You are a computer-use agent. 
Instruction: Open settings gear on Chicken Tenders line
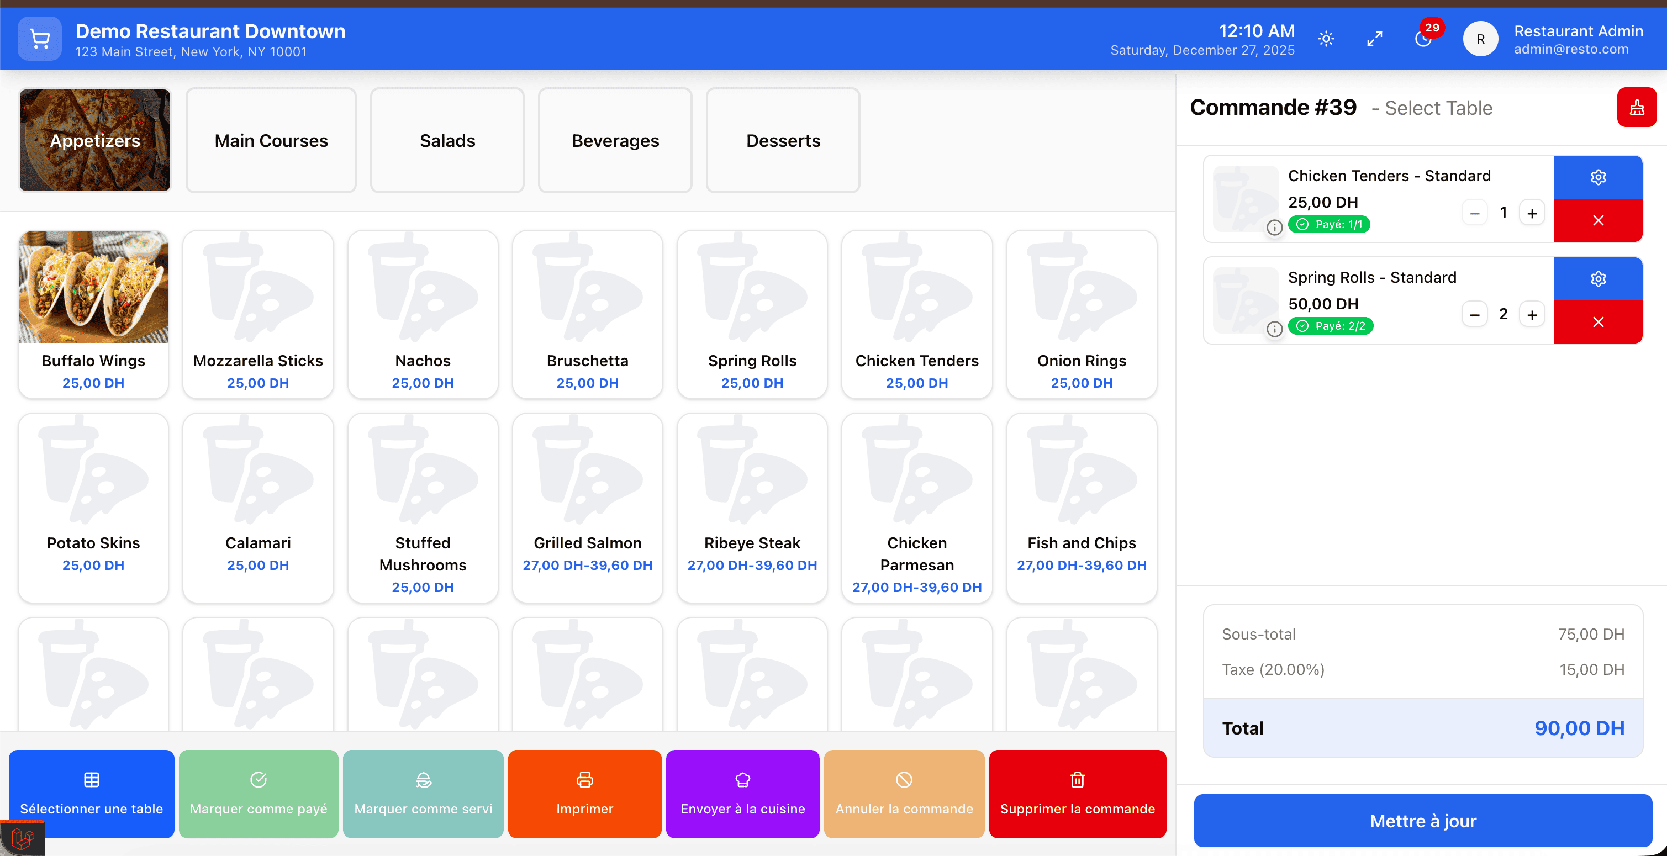point(1599,177)
